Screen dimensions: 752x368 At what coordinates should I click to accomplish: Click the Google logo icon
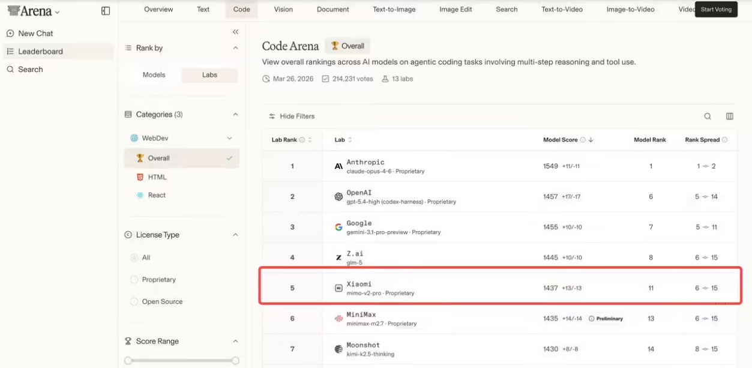coord(338,227)
